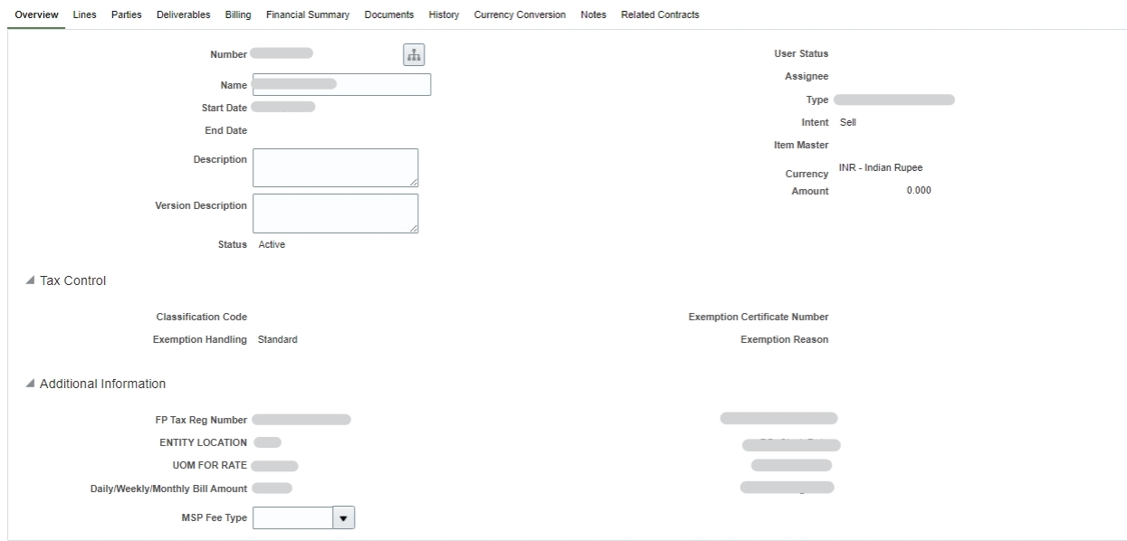Open the Financial Summary tab
1127x541 pixels.
click(x=308, y=14)
